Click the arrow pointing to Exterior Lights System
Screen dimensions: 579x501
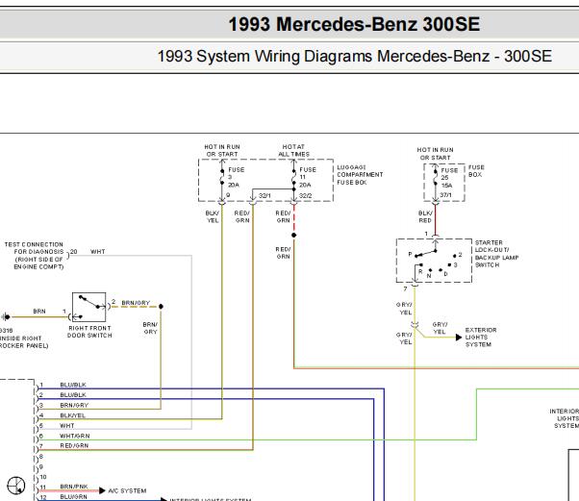458,338
